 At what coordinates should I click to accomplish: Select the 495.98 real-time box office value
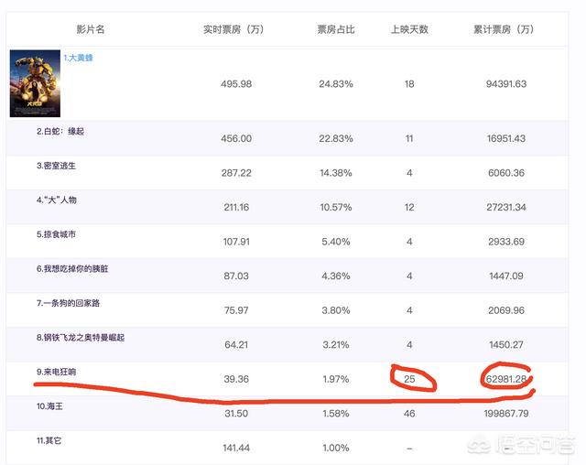[236, 84]
